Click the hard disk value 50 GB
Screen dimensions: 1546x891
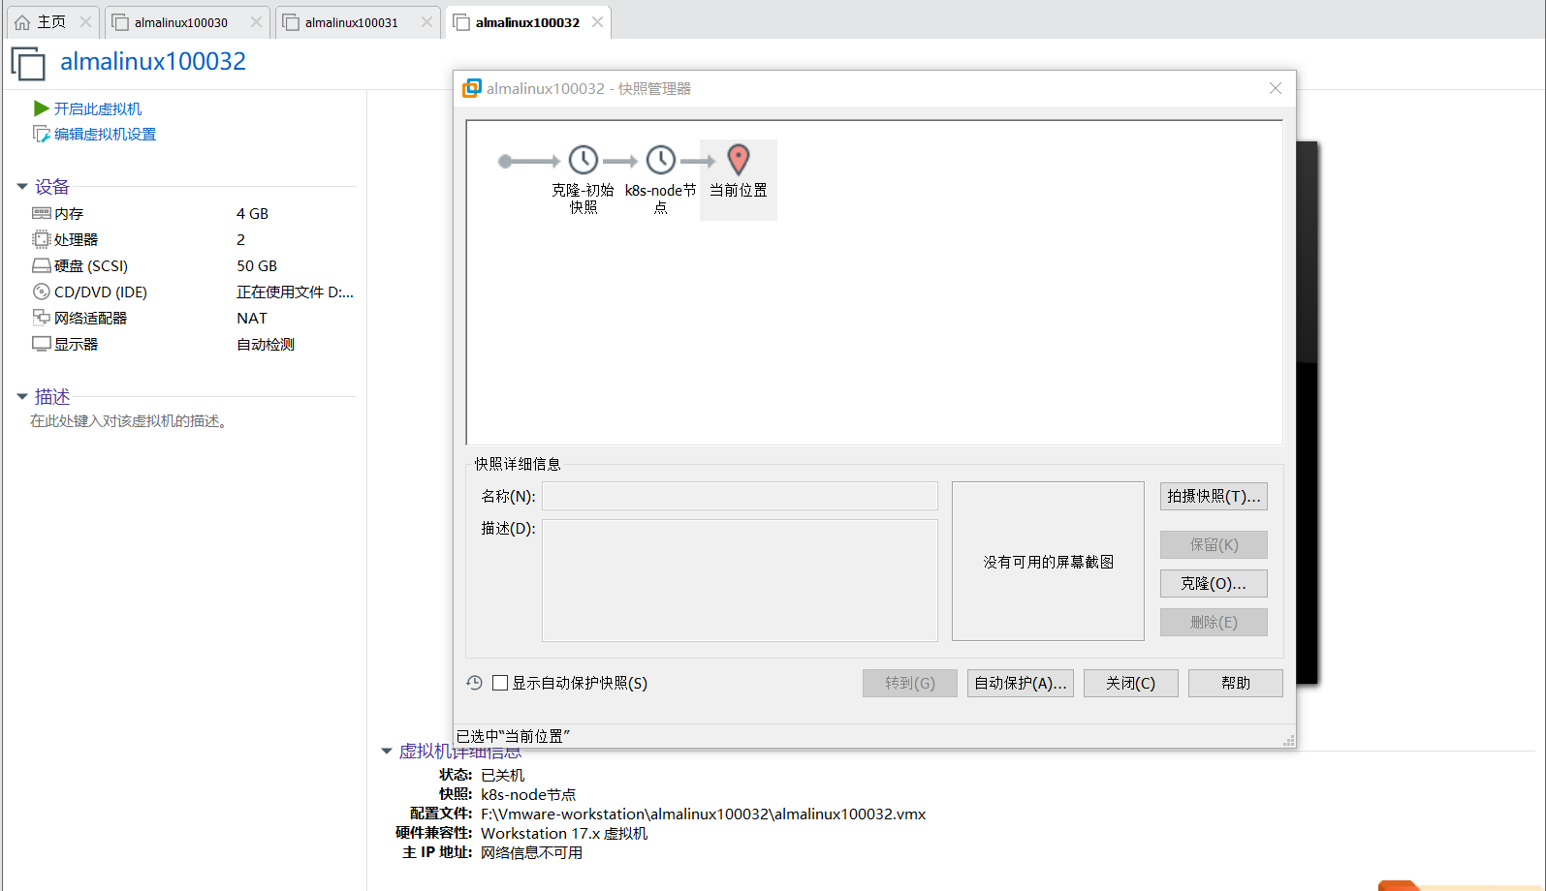pos(257,265)
